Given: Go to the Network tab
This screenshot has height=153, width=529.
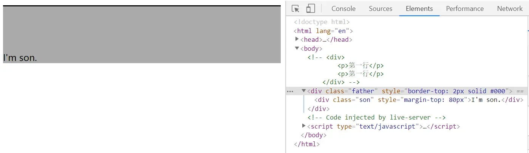Looking at the screenshot, I should 510,9.
